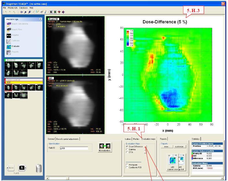Select the DTA evaluation map radio button

[127, 152]
